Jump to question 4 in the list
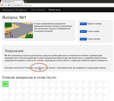Screen dimensions: 114x101 tap(26, 84)
